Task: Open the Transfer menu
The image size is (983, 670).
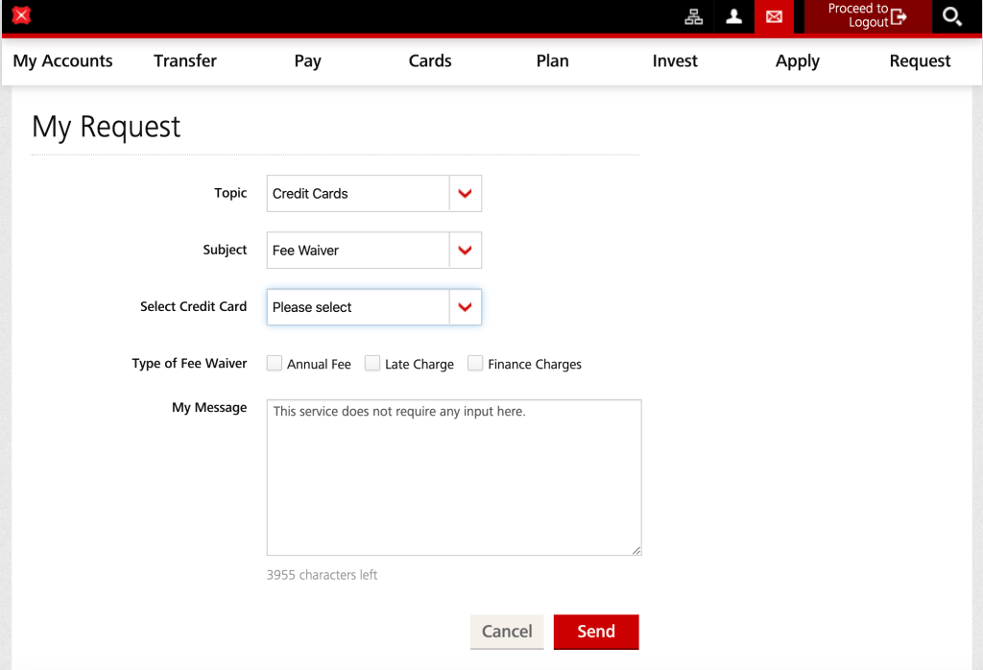Action: (x=185, y=60)
